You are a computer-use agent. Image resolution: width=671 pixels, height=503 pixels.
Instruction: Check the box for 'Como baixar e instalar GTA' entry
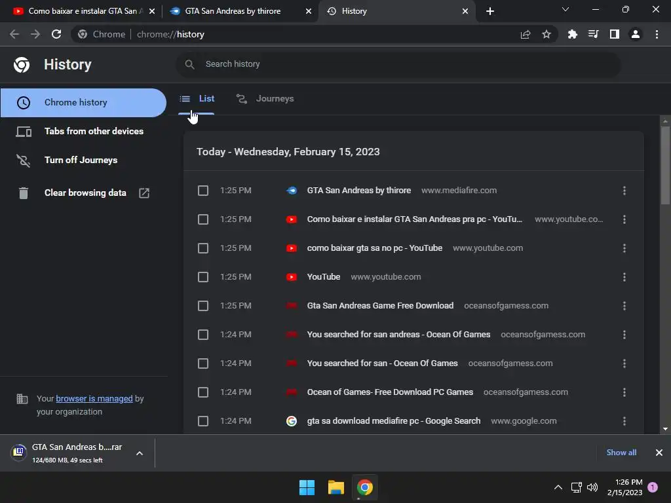click(203, 219)
